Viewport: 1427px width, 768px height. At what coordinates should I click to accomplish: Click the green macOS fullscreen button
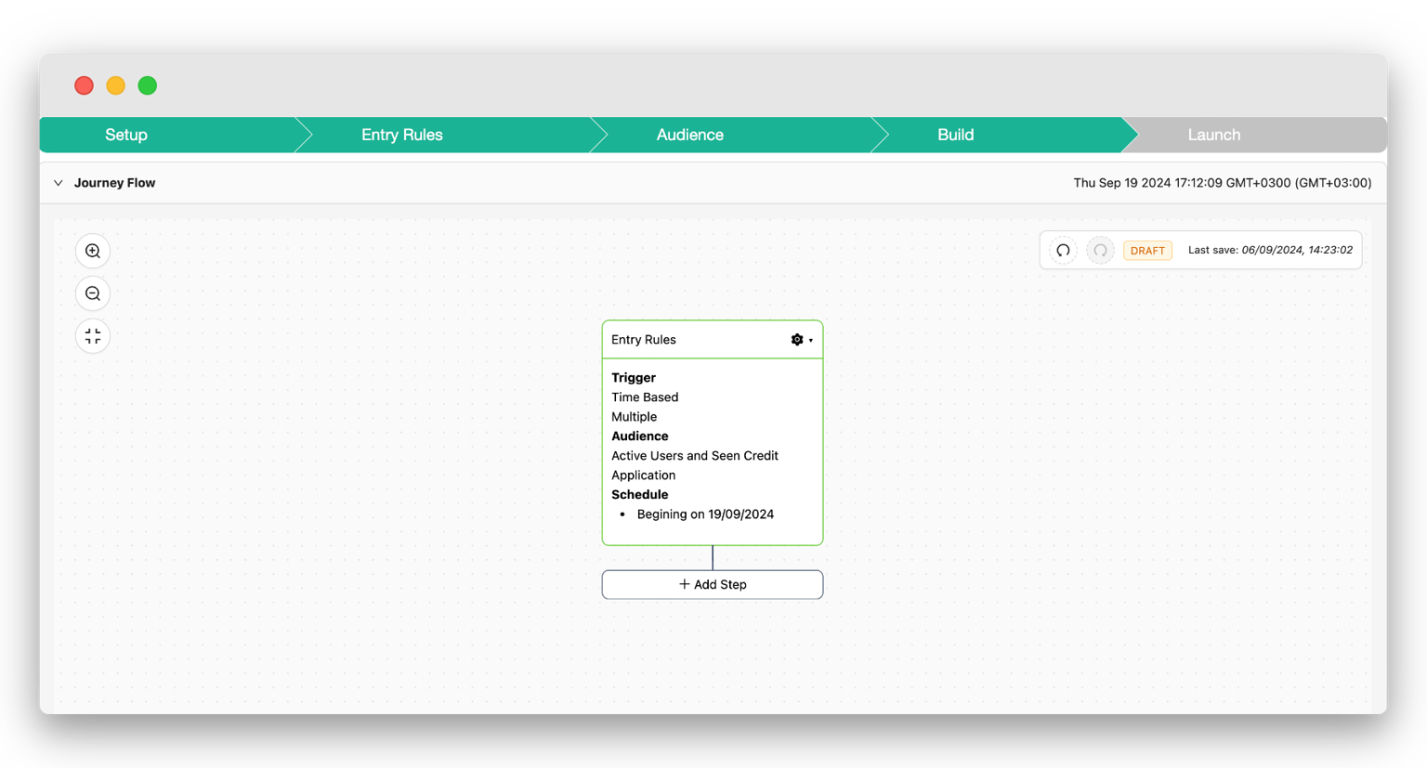147,85
